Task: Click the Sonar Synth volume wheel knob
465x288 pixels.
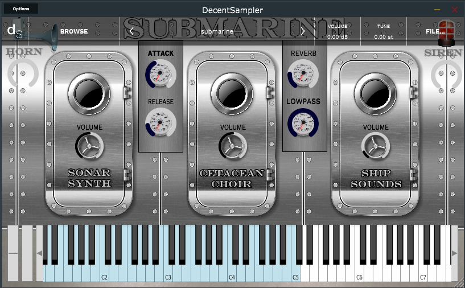Action: [89, 146]
